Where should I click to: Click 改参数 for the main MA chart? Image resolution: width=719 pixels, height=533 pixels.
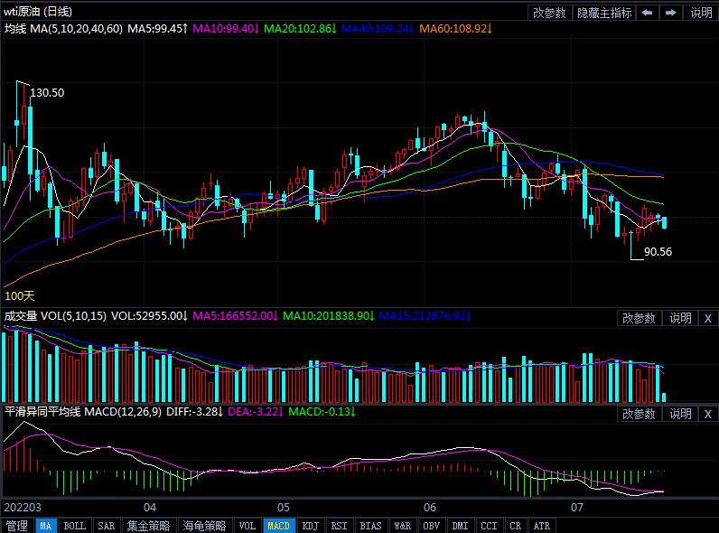point(549,13)
